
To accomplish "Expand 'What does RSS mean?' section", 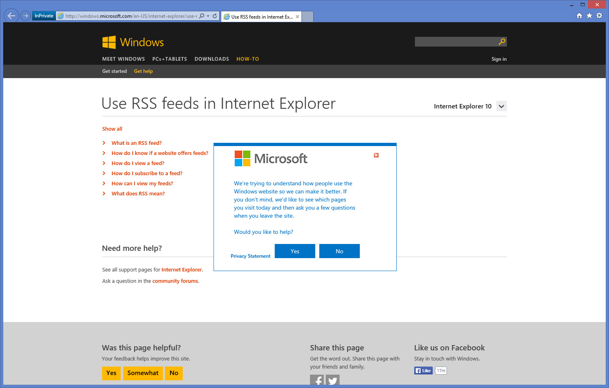I will 138,194.
